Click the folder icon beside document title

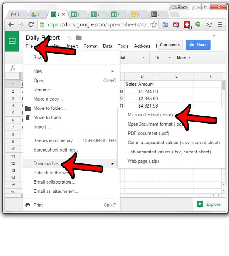click(x=79, y=38)
